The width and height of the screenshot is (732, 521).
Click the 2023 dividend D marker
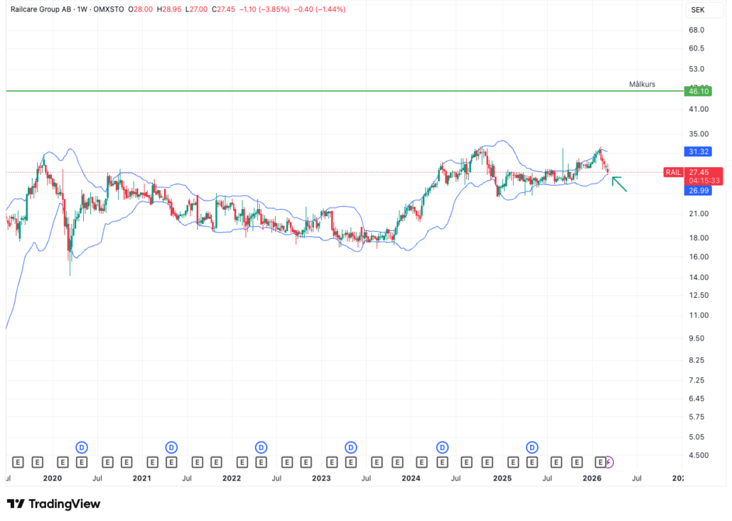350,447
